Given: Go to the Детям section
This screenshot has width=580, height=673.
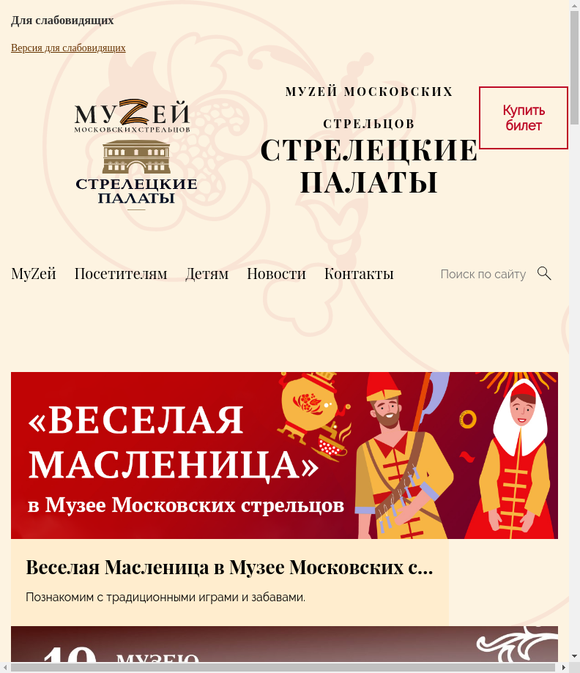Looking at the screenshot, I should tap(207, 274).
